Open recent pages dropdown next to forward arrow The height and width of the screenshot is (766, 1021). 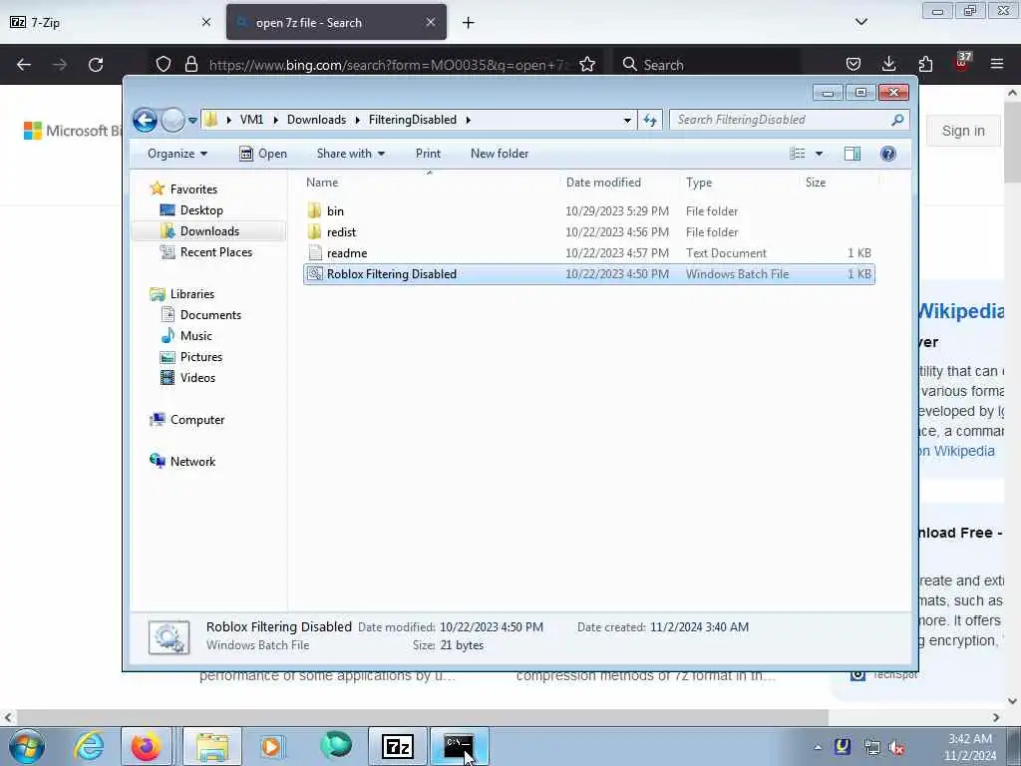point(192,120)
